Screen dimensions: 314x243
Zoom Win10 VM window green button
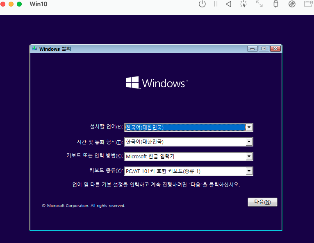point(19,4)
